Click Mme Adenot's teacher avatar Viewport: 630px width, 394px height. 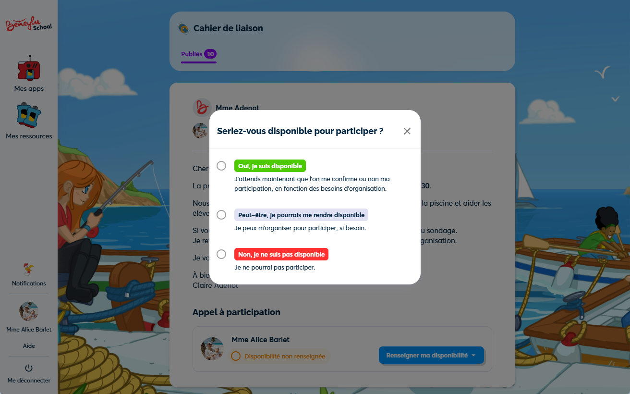pos(202,107)
